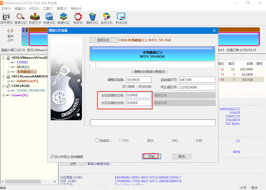Click the HD0 VMwareVirtual disk icon in the tree

click(8, 58)
